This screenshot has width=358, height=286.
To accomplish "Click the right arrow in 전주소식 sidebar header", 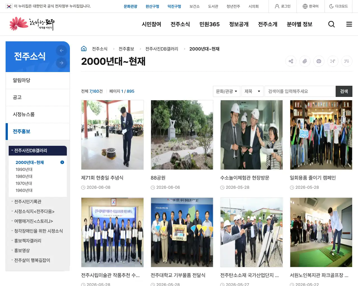I will pyautogui.click(x=62, y=63).
